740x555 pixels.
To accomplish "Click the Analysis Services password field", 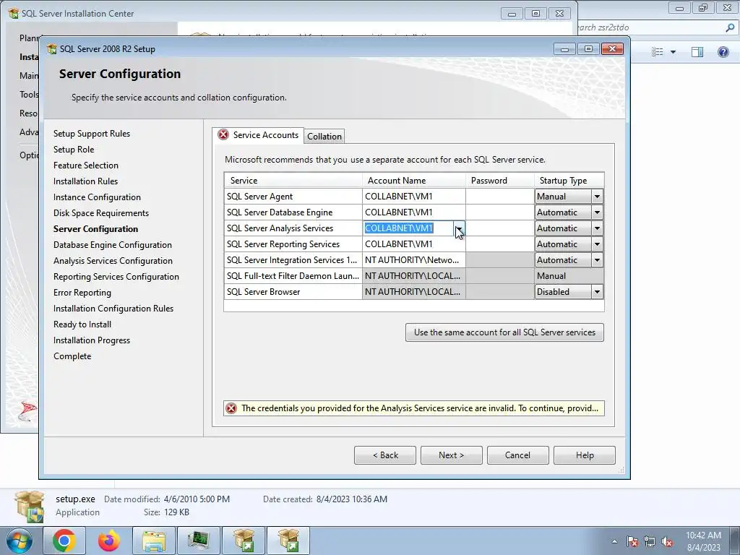I will pyautogui.click(x=500, y=228).
